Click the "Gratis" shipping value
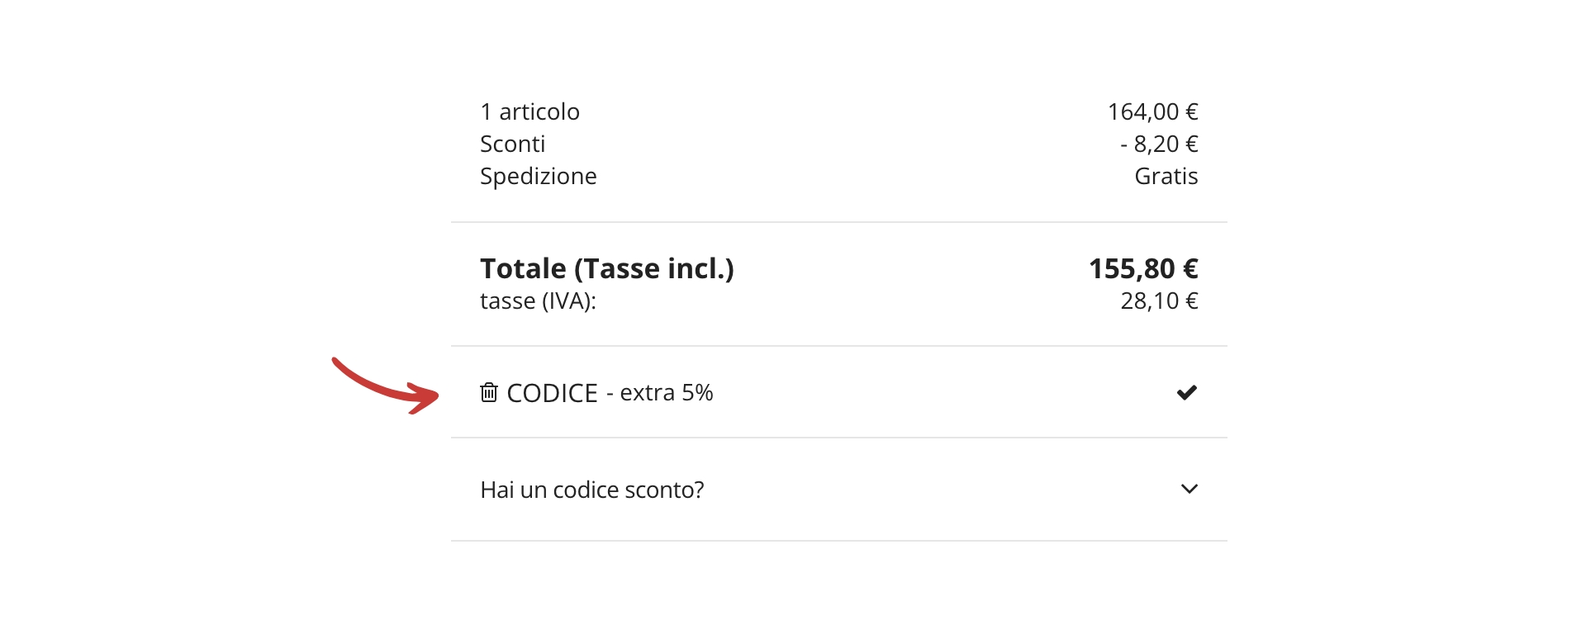The width and height of the screenshot is (1586, 644). 1166,176
